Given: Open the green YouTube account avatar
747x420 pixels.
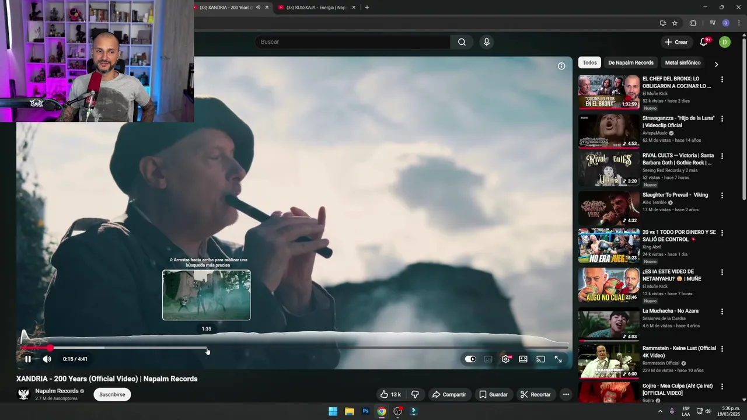Looking at the screenshot, I should coord(725,42).
